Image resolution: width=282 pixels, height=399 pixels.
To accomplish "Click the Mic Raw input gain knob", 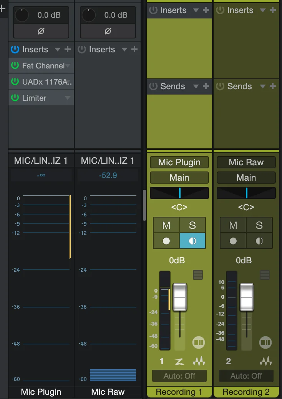I will [89, 15].
